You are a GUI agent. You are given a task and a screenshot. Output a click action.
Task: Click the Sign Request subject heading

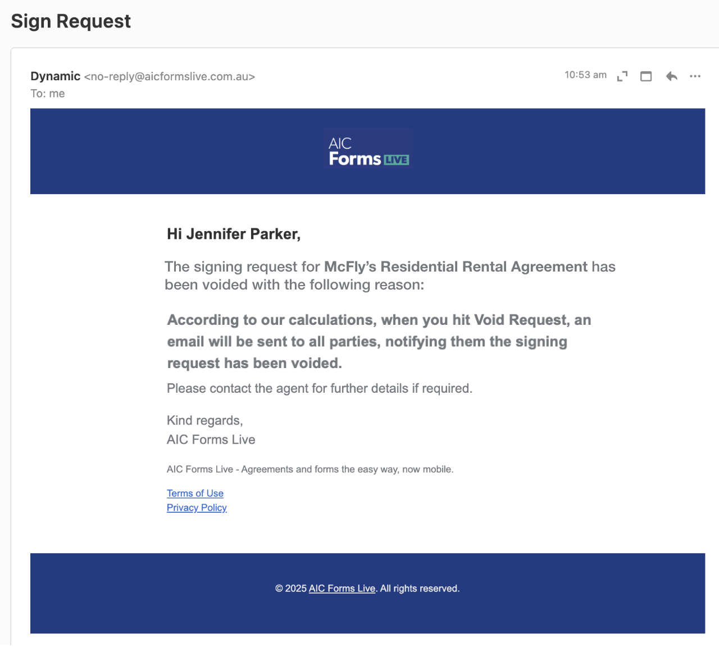coord(71,21)
